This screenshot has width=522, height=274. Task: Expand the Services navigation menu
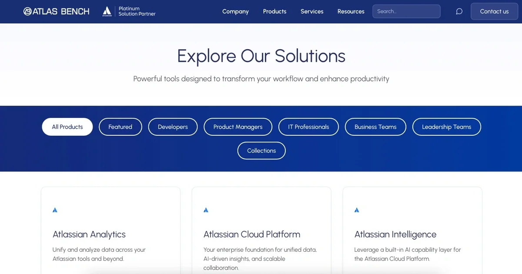[312, 11]
